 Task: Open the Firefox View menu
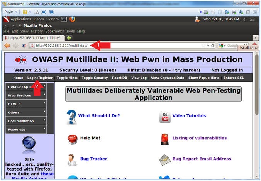(x=24, y=31)
